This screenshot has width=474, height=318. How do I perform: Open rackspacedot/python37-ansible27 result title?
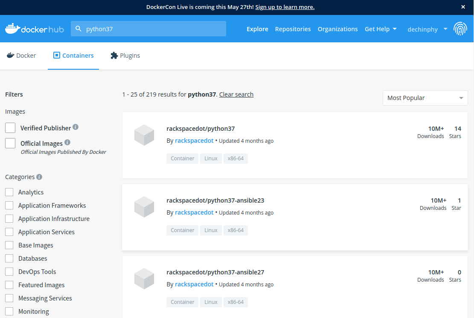pyautogui.click(x=215, y=272)
